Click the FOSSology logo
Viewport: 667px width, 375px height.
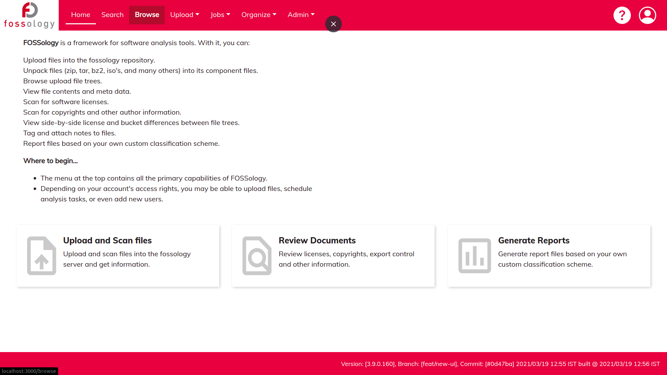(x=30, y=15)
